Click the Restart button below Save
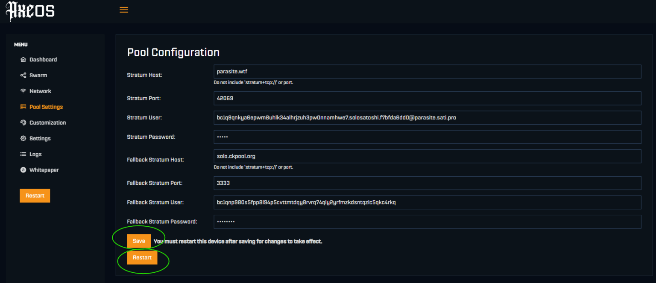The width and height of the screenshot is (656, 283). coord(142,258)
